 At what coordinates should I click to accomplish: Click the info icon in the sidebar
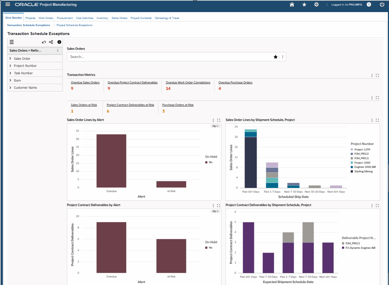click(x=59, y=42)
